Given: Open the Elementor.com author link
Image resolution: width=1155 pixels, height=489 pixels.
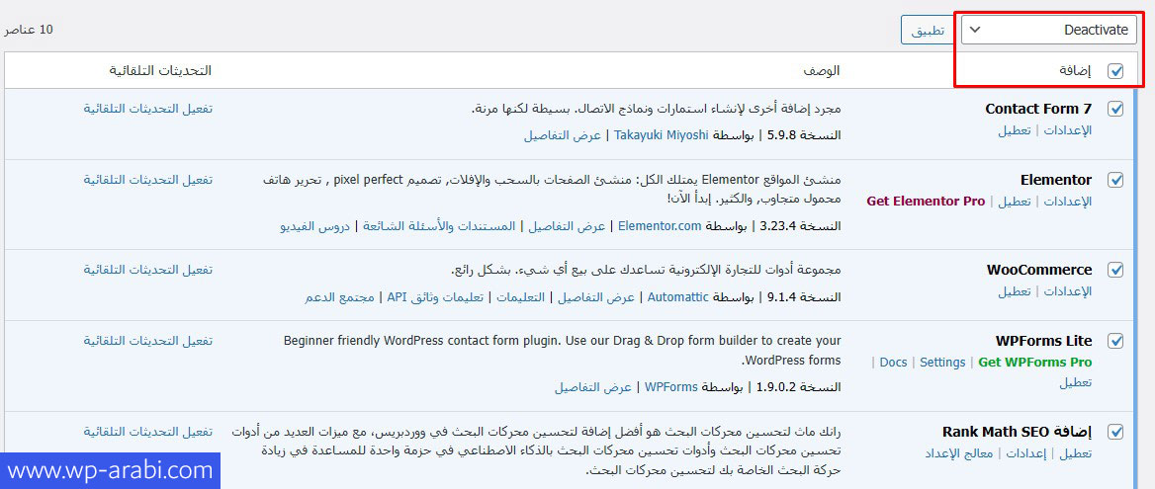Looking at the screenshot, I should click(x=660, y=226).
